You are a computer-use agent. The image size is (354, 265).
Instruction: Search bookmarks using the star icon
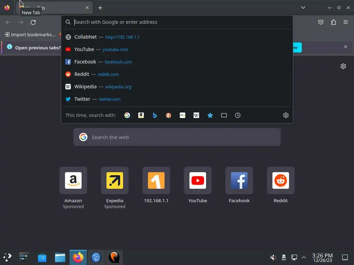(x=210, y=115)
